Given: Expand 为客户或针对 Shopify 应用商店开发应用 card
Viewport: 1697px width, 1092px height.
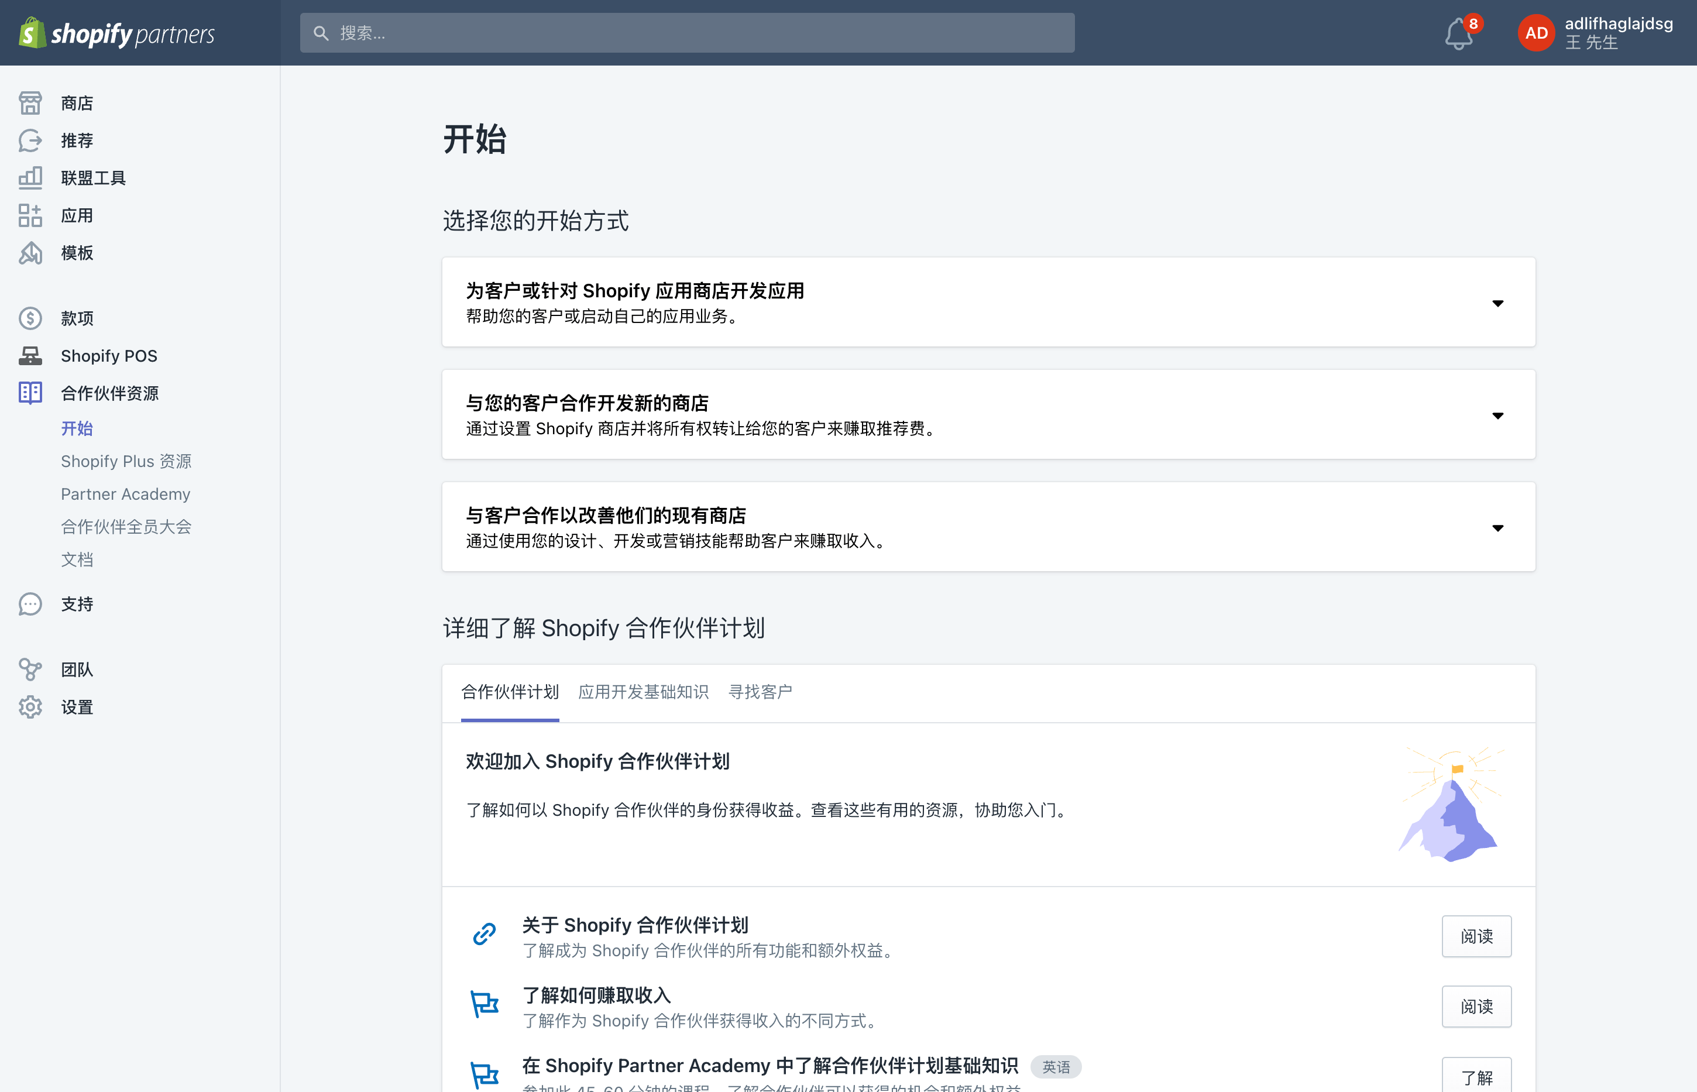Looking at the screenshot, I should (1497, 304).
